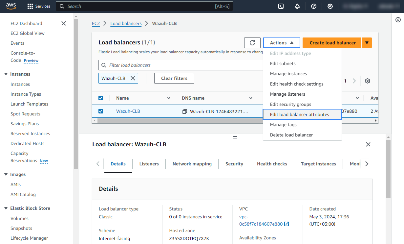The image size is (404, 244).
Task: Collapse the Actions dropdown menu
Action: tap(282, 43)
